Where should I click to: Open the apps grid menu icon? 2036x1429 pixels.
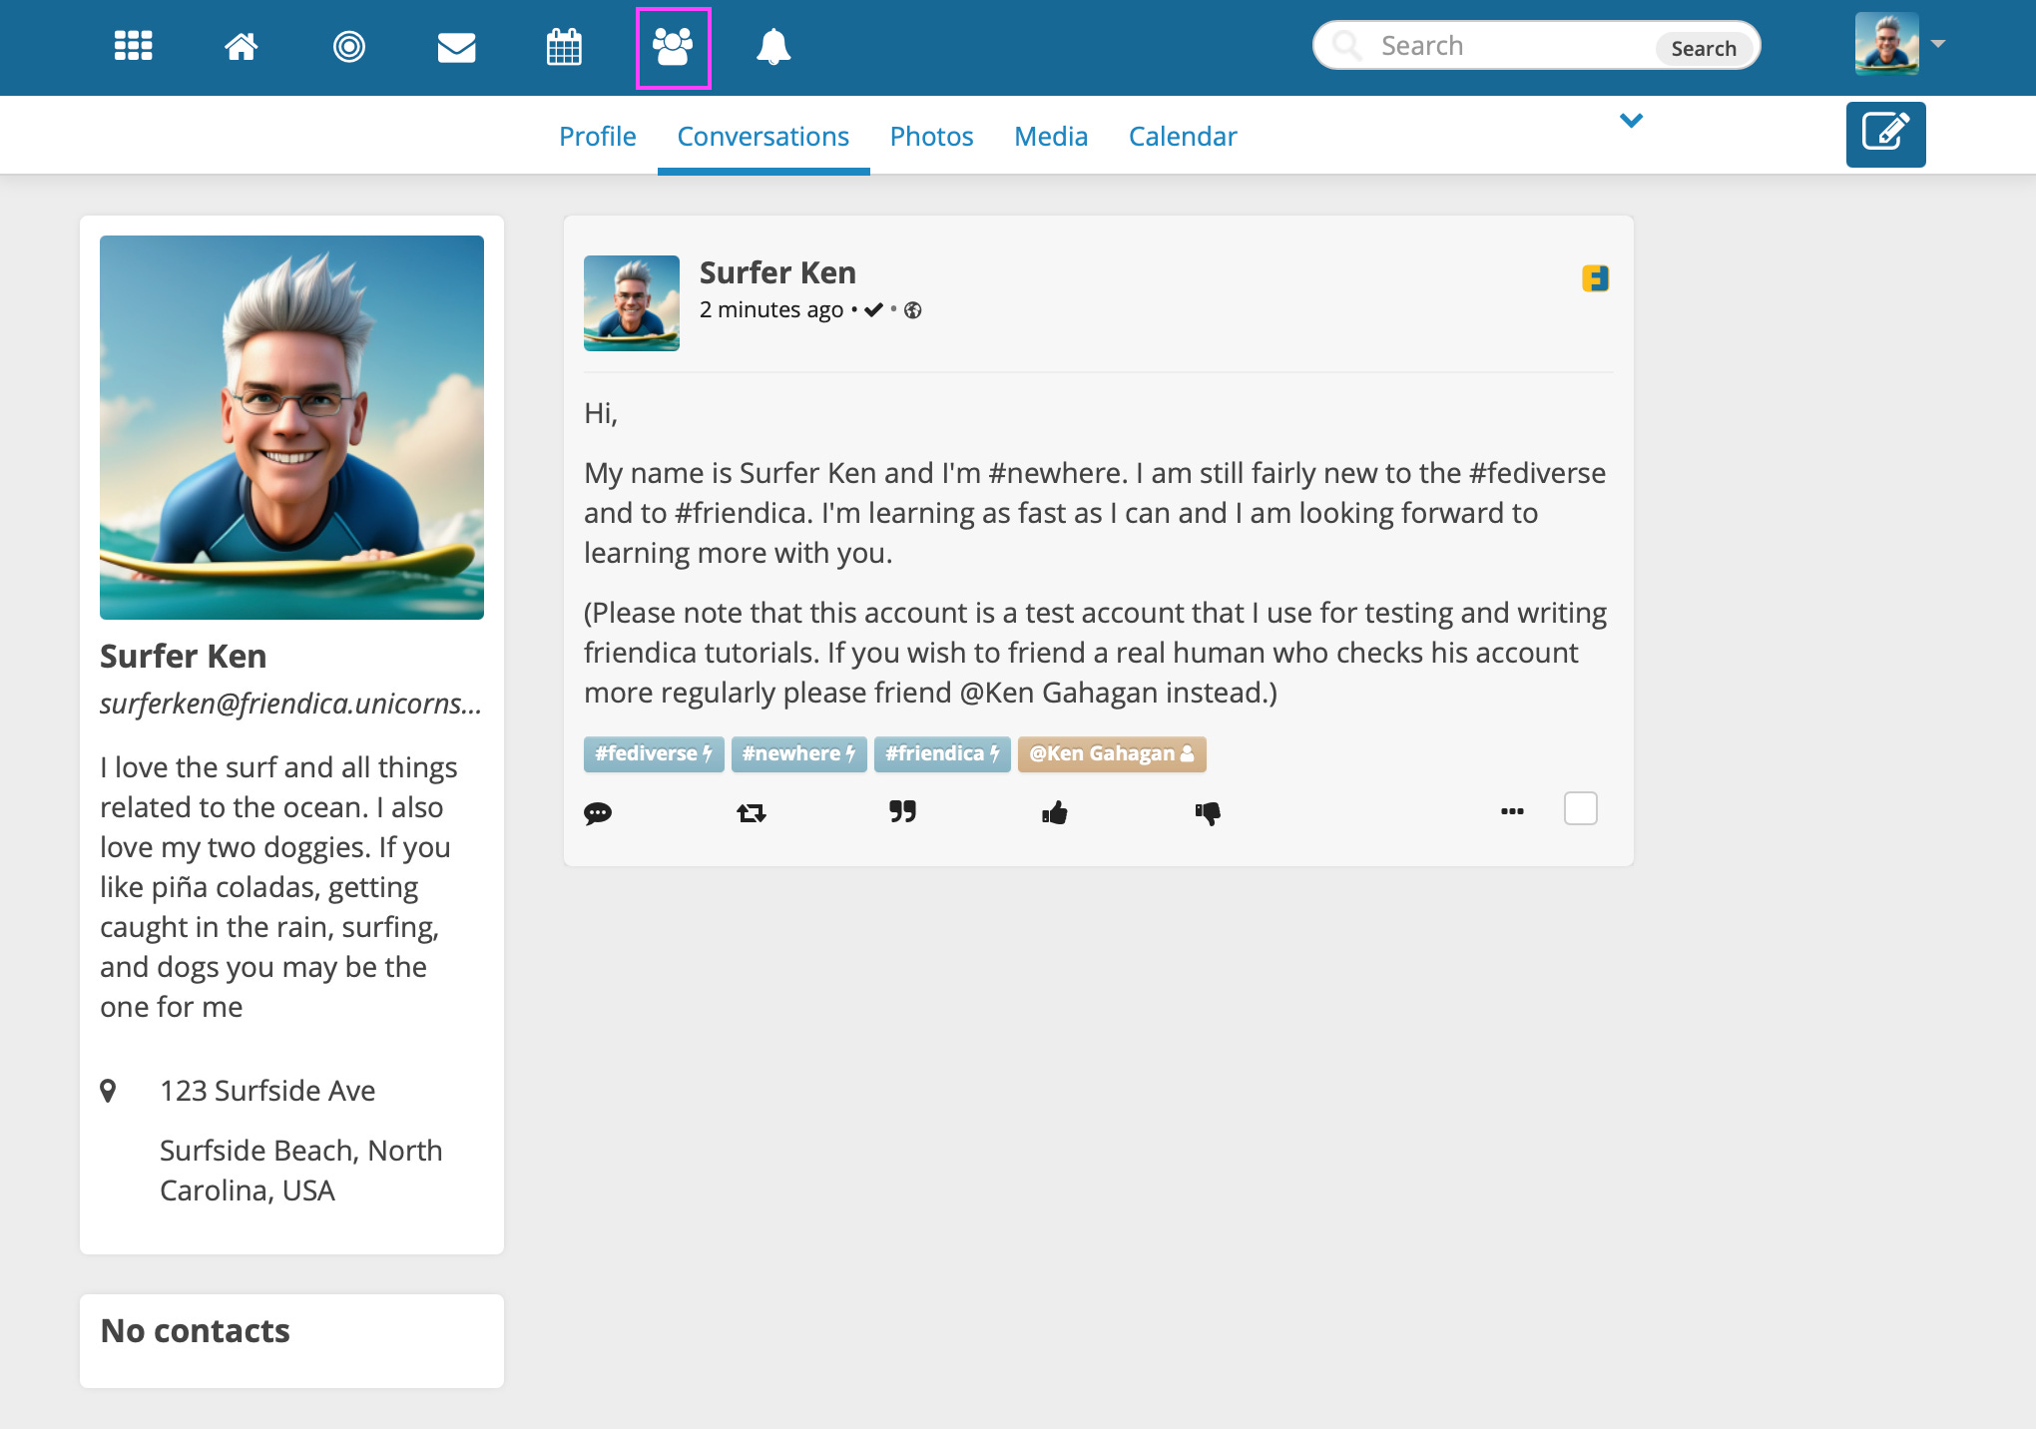(133, 46)
